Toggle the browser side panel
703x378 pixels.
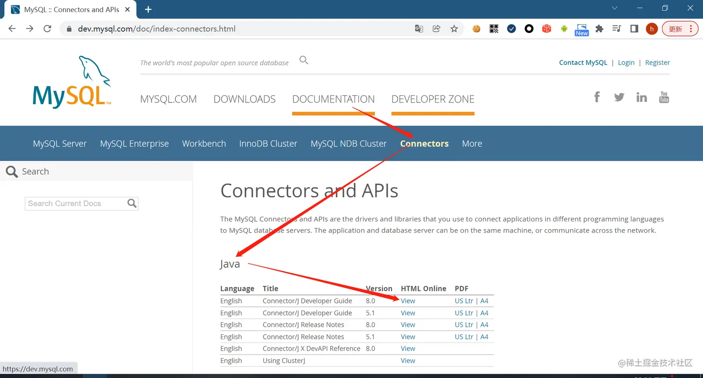(634, 29)
